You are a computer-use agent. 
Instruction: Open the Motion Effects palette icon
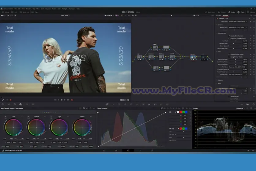click(33, 104)
